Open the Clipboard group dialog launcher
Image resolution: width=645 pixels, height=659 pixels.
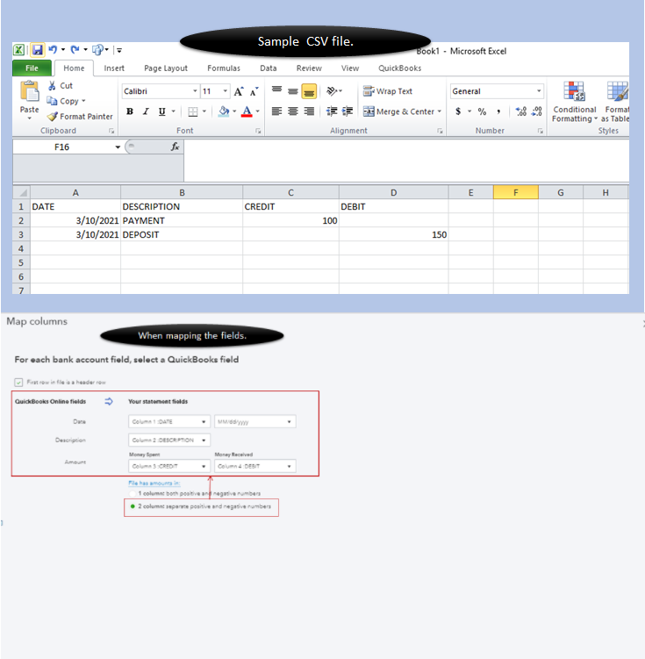pos(111,131)
